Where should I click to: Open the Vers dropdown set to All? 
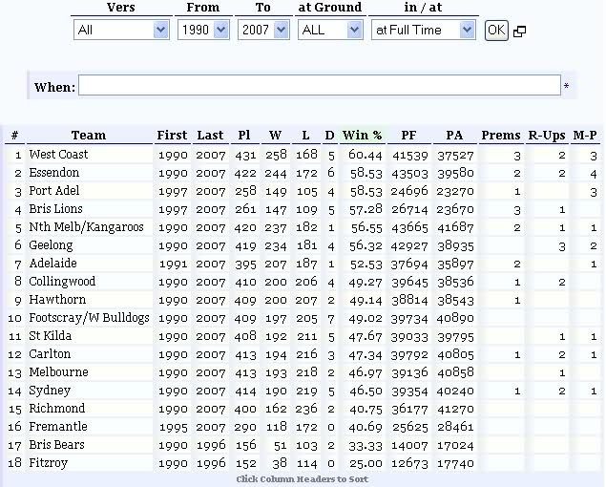click(x=121, y=30)
